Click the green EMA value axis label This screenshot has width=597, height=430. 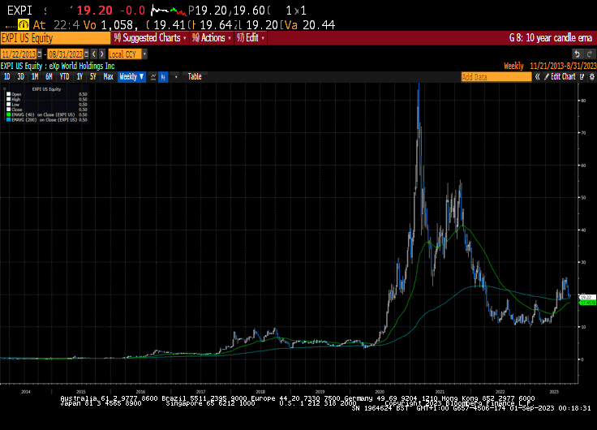pyautogui.click(x=587, y=303)
